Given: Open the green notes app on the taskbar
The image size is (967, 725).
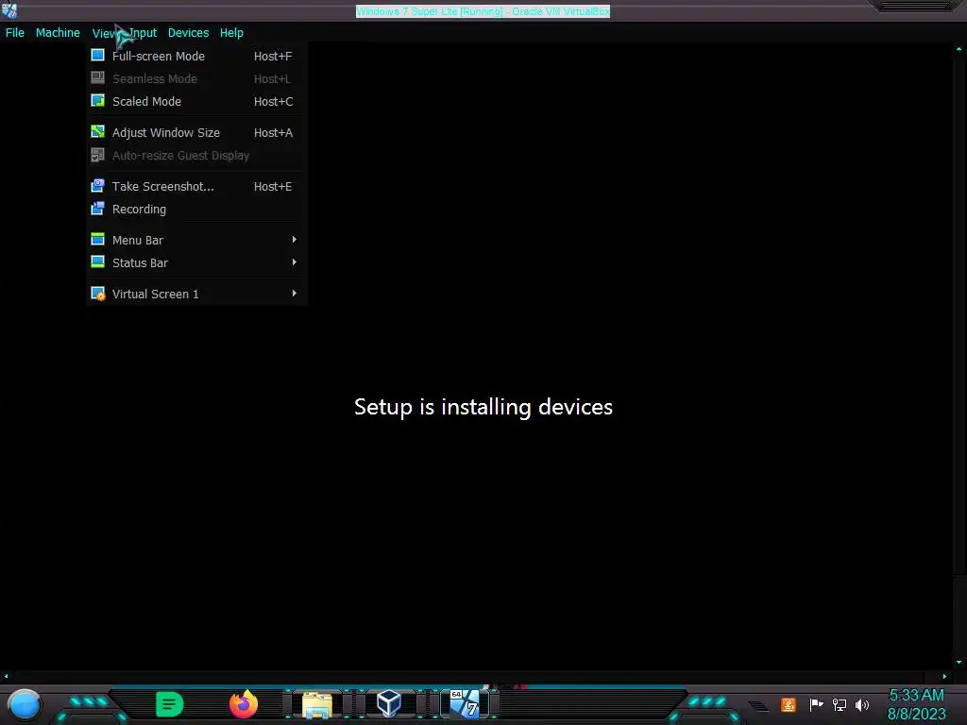Looking at the screenshot, I should point(170,704).
